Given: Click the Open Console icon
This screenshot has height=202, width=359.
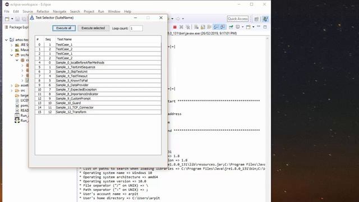Looking at the screenshot, I should (x=248, y=27).
